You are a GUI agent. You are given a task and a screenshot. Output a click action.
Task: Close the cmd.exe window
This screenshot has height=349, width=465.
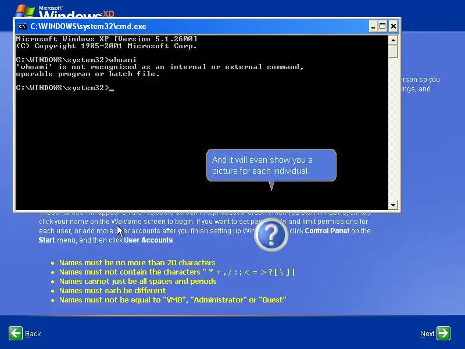tap(394, 26)
